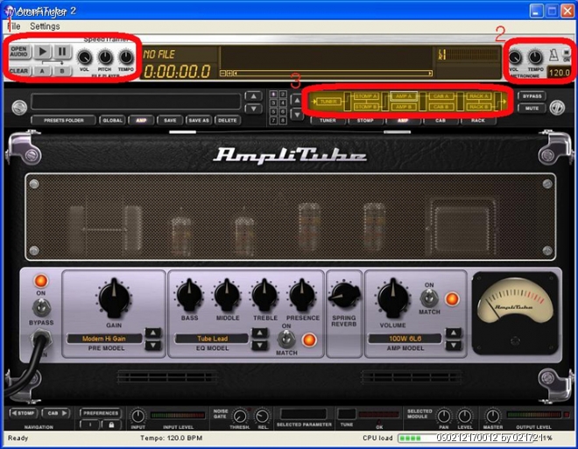Click the lock icon beside Preferences

111,424
